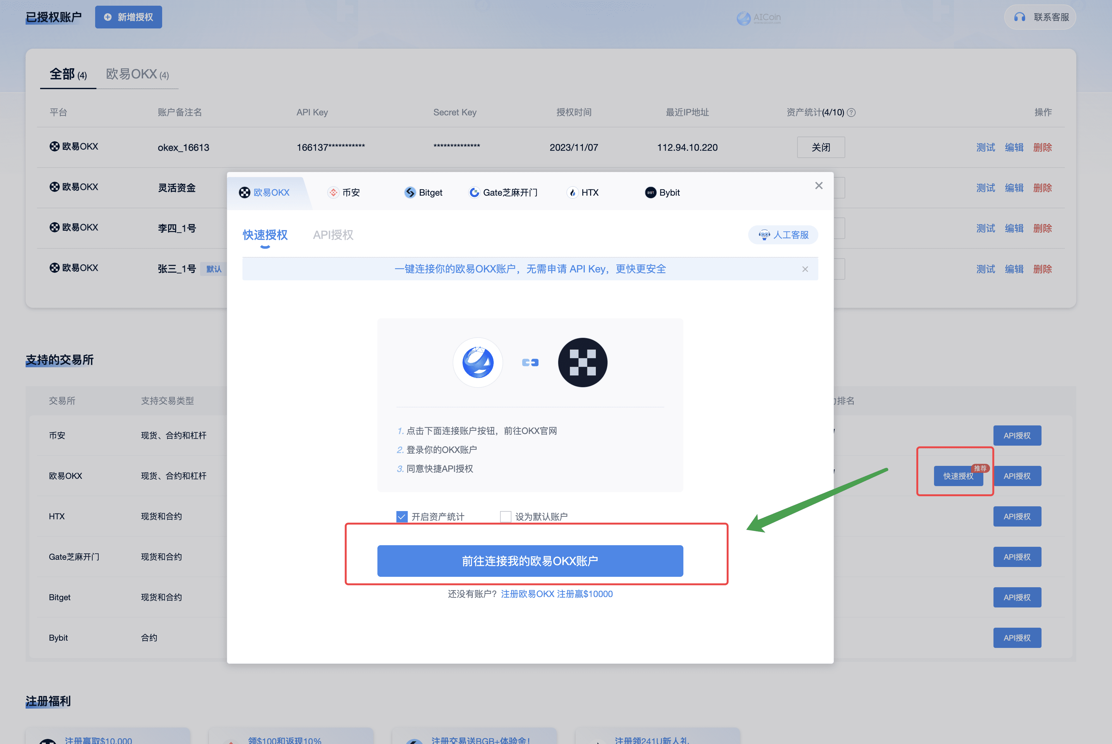
Task: Click 测试 for 灵活资金 account
Action: pos(985,188)
